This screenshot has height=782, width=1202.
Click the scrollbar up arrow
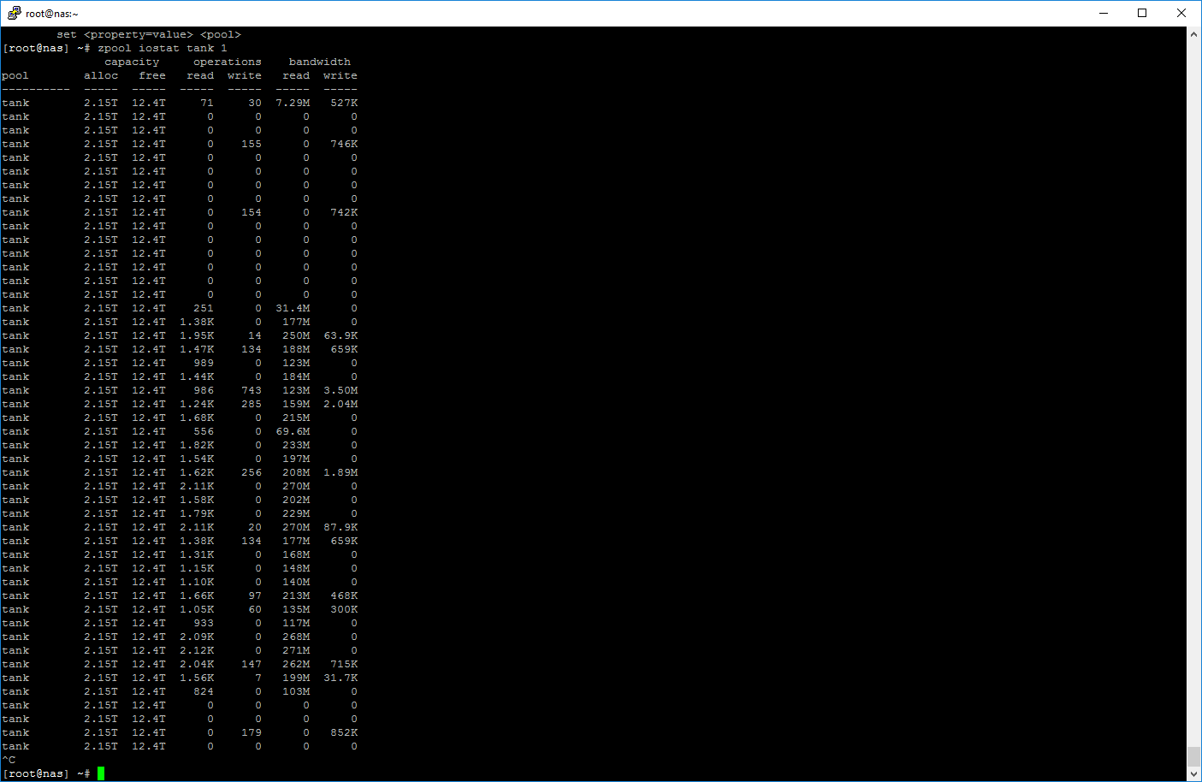pyautogui.click(x=1193, y=34)
